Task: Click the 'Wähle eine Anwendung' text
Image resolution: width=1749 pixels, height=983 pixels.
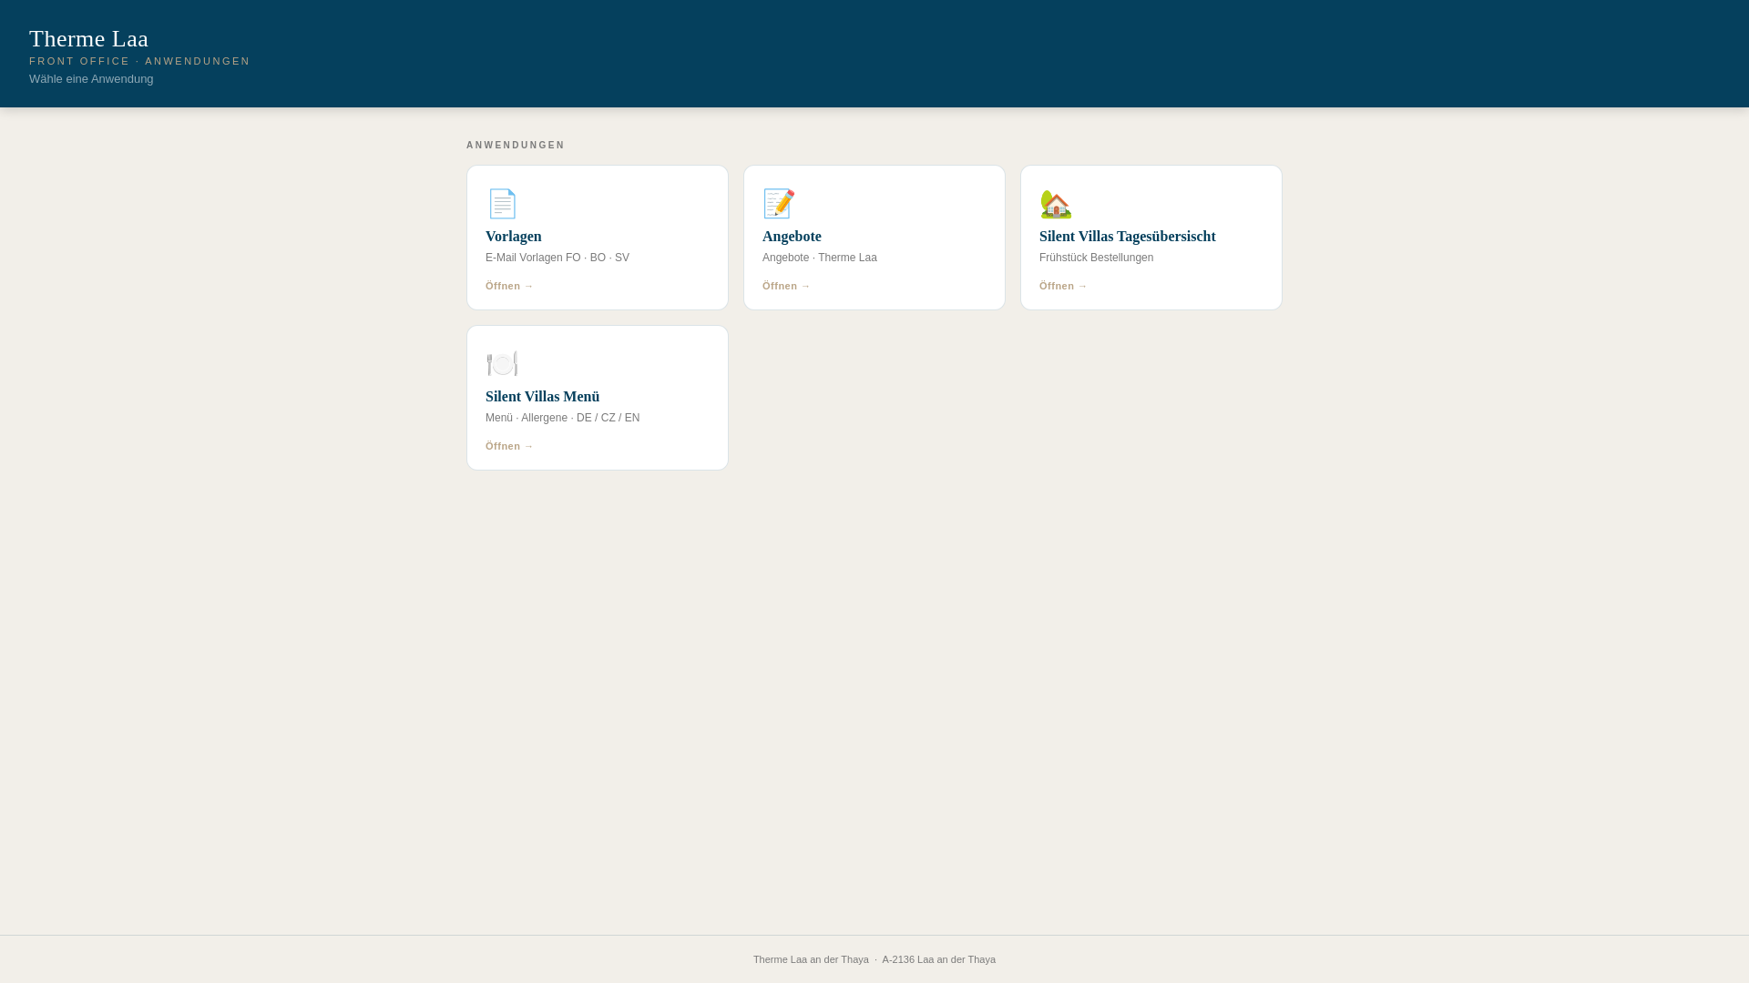Action: tap(91, 79)
